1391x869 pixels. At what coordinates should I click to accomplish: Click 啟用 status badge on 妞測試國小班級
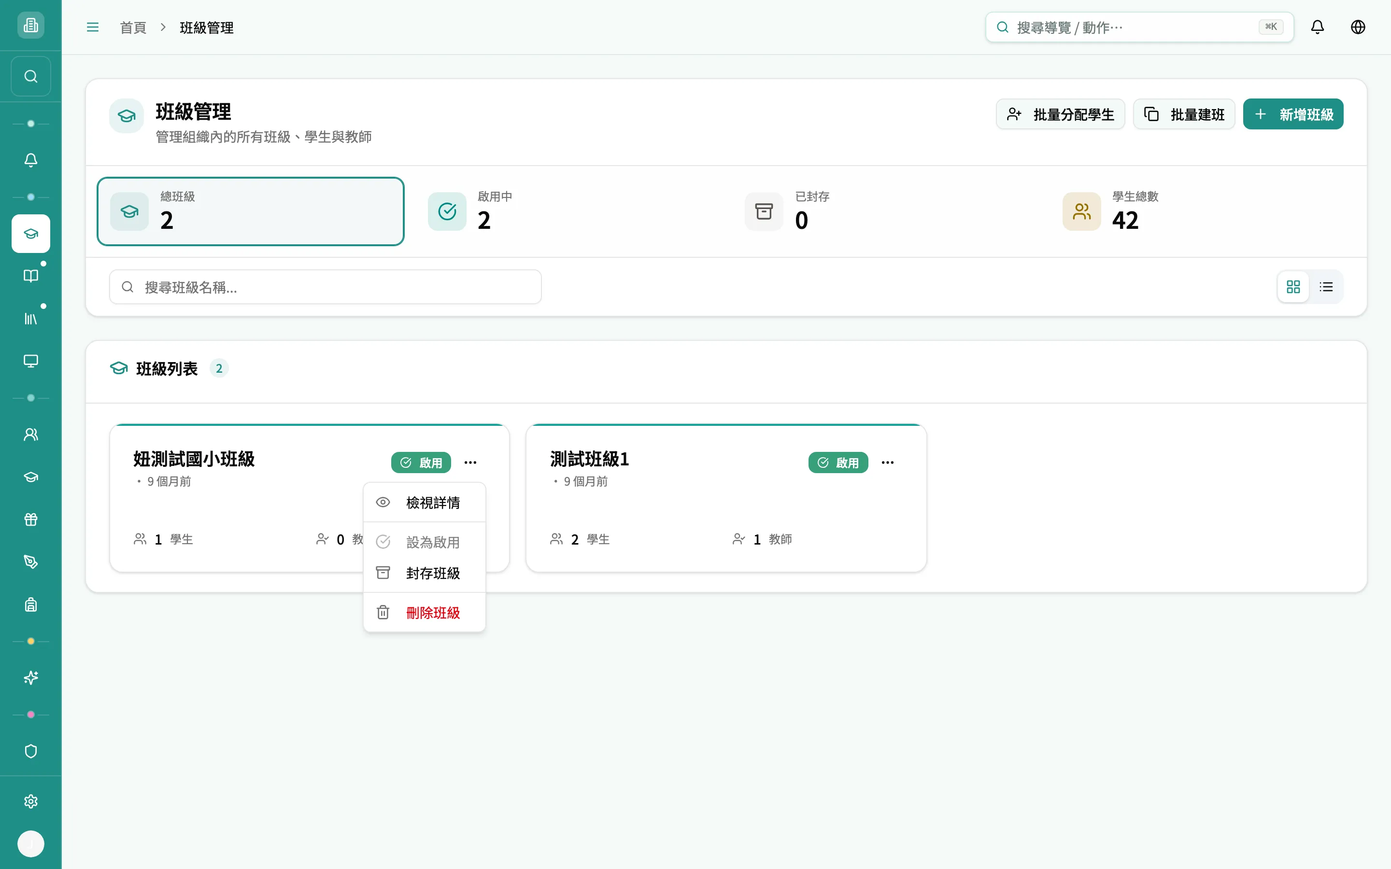421,463
